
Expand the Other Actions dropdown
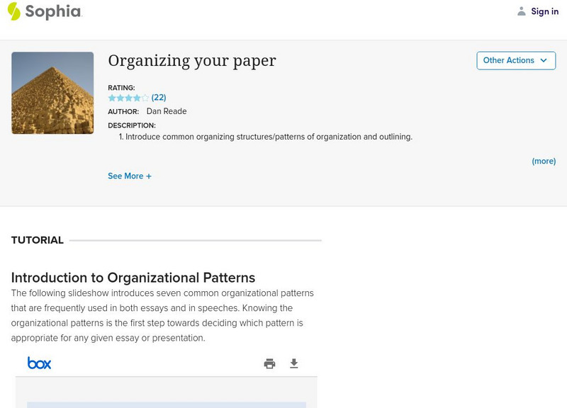pos(516,61)
